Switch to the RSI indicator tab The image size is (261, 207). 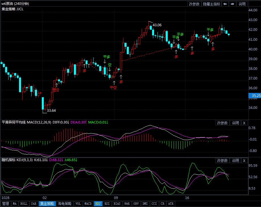click(107, 204)
